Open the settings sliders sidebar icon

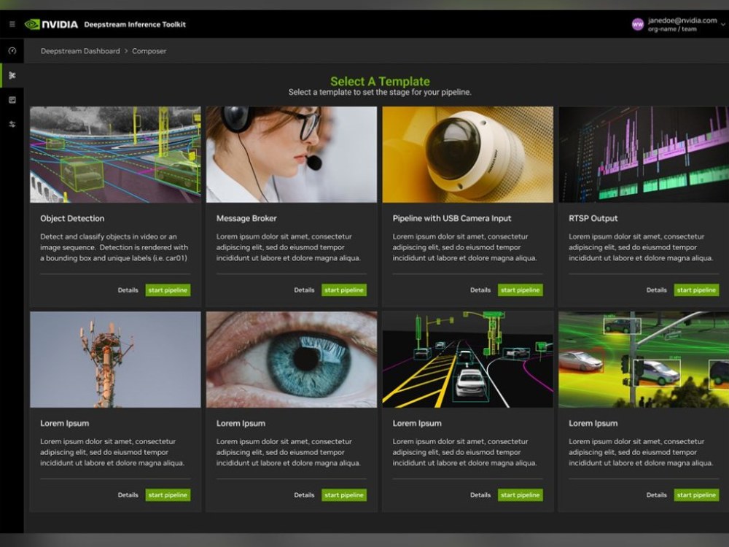pos(12,124)
